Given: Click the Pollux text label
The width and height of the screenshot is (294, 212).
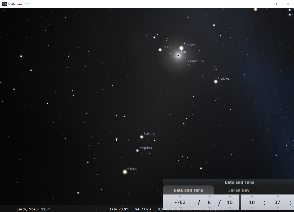Looking at the screenshot, I should [166, 47].
